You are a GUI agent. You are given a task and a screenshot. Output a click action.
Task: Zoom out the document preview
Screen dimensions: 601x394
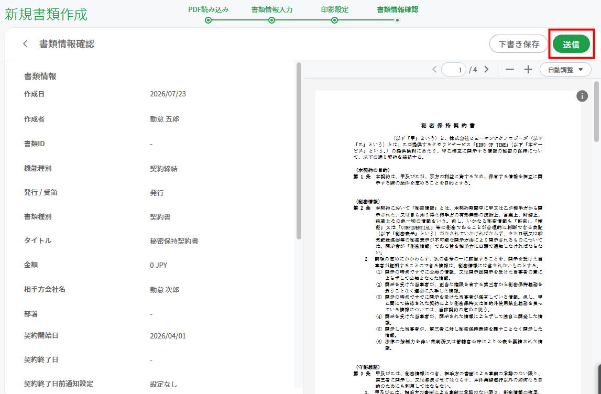[510, 69]
